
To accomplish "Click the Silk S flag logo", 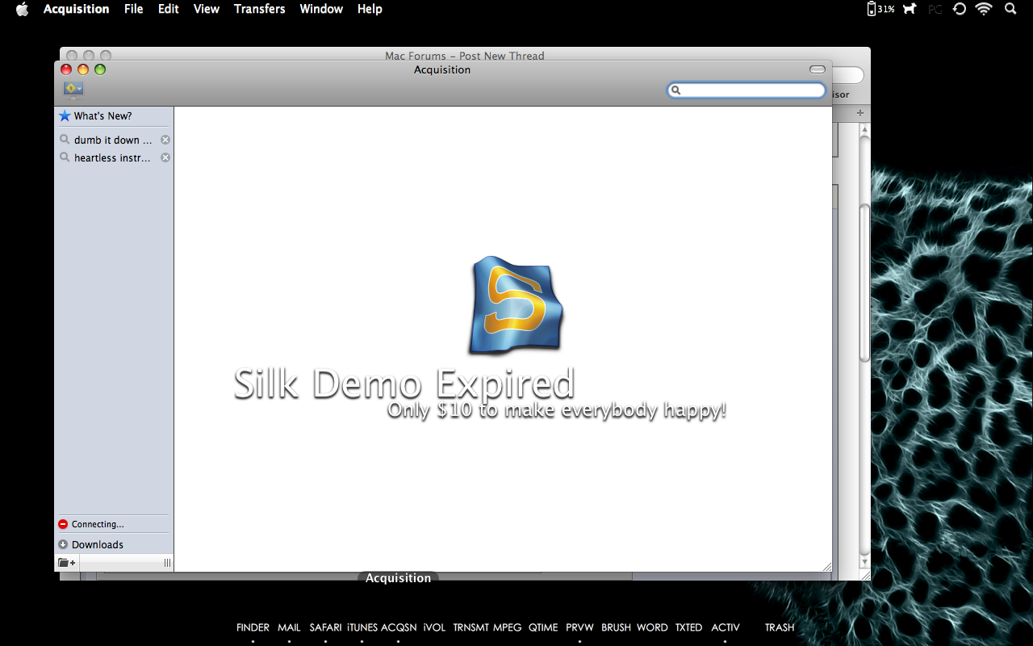I will tap(516, 305).
